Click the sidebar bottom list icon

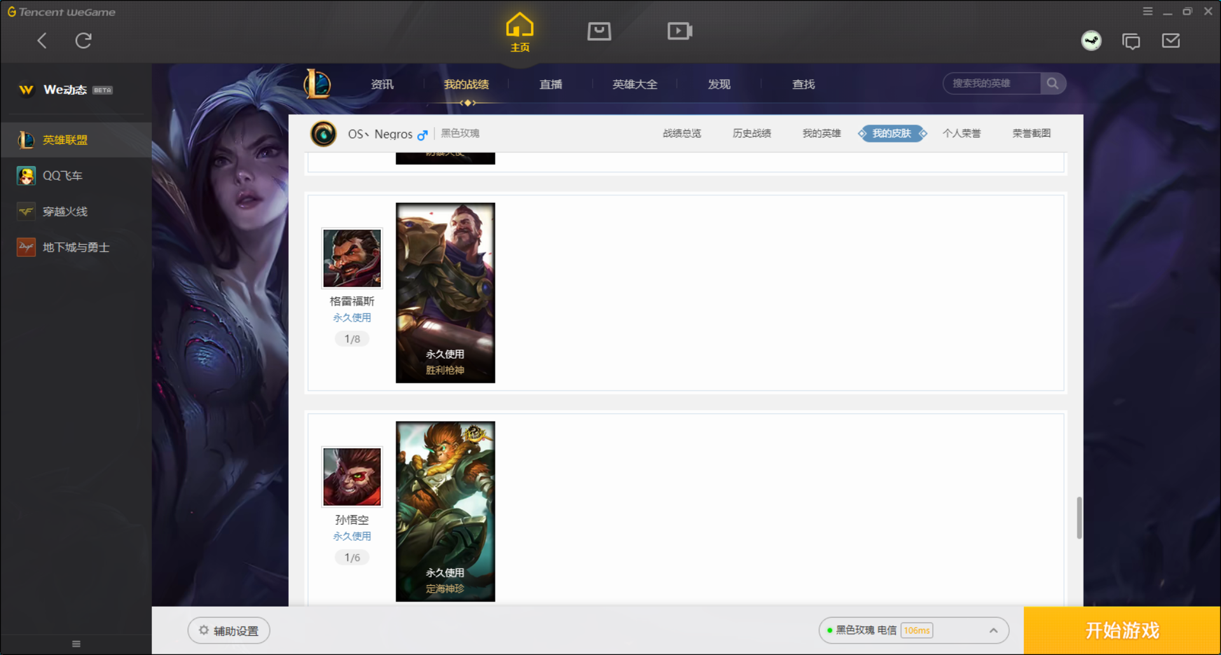coord(76,644)
